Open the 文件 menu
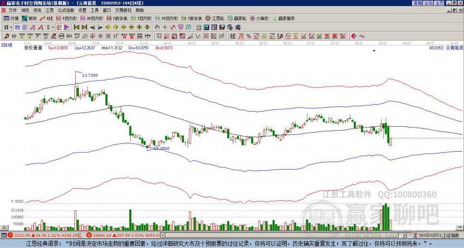 pyautogui.click(x=13, y=10)
